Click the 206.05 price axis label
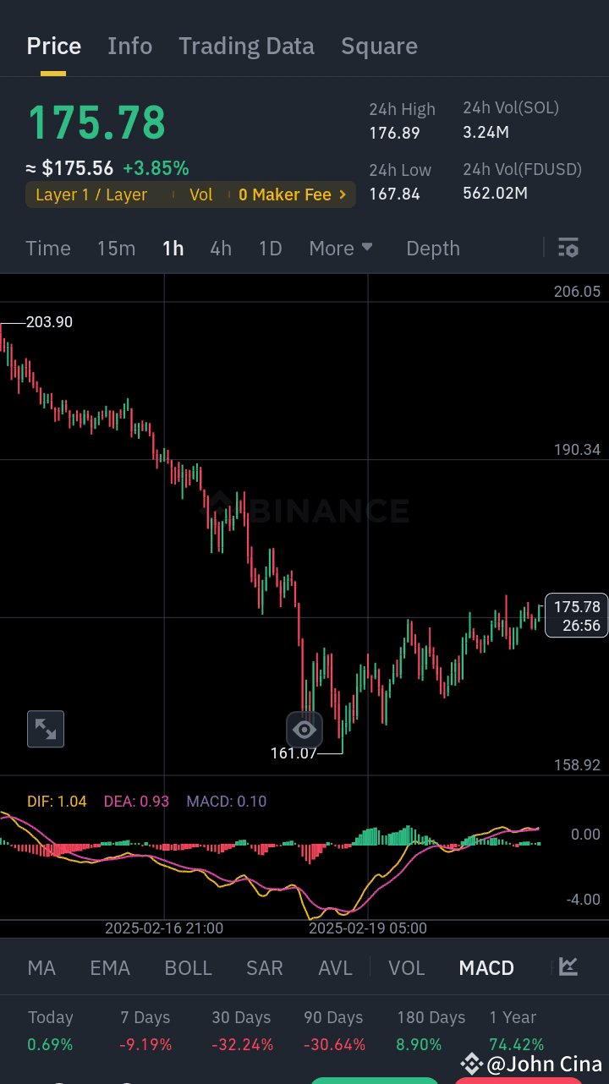The image size is (609, 1084). pyautogui.click(x=577, y=292)
